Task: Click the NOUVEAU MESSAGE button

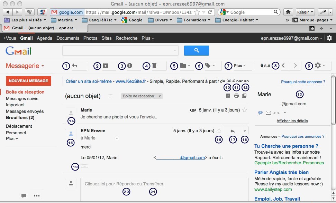Action: (28, 81)
